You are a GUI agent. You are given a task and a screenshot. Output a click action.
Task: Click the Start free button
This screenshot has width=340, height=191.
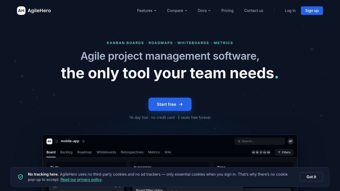170,104
